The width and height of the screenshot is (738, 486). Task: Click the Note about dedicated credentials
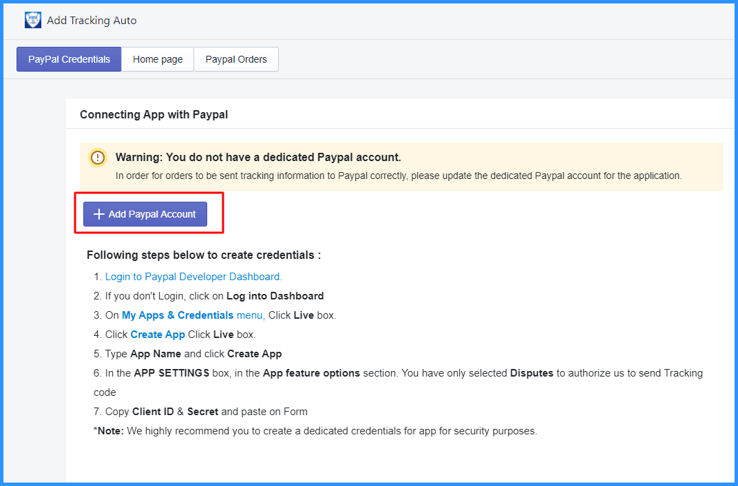tap(315, 431)
